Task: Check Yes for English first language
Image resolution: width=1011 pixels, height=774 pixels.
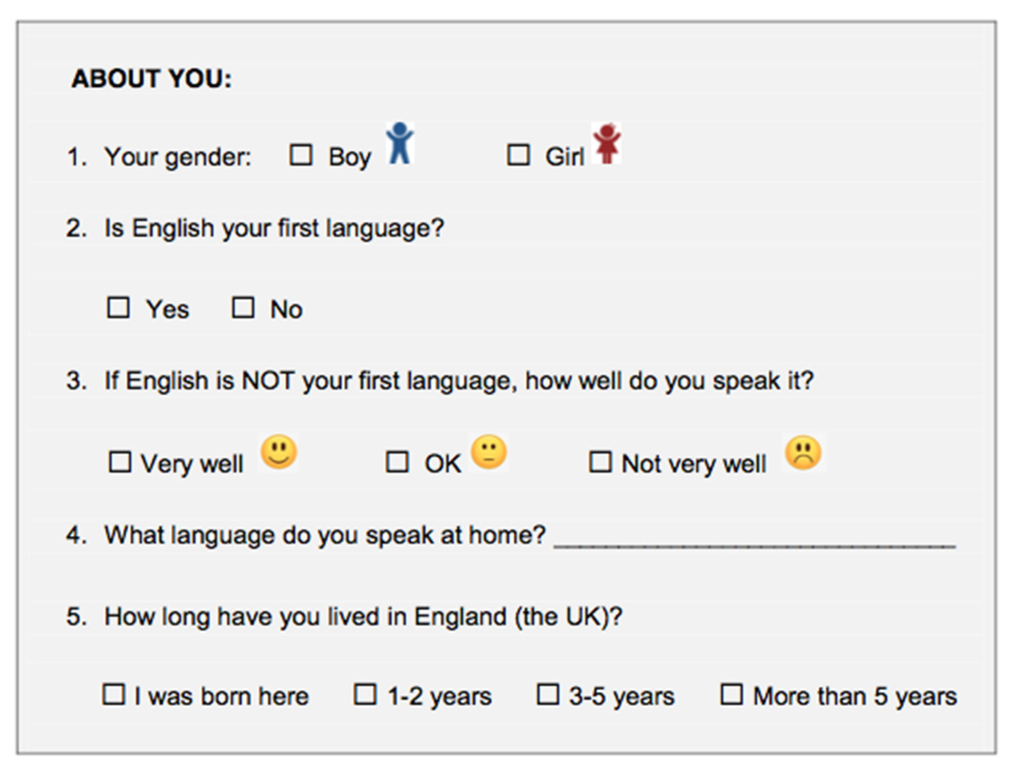Action: coord(118,308)
